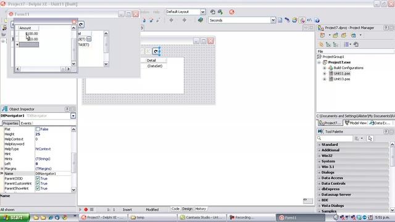Open the Default Layout dropdown
The height and width of the screenshot is (222, 395).
coord(203,12)
